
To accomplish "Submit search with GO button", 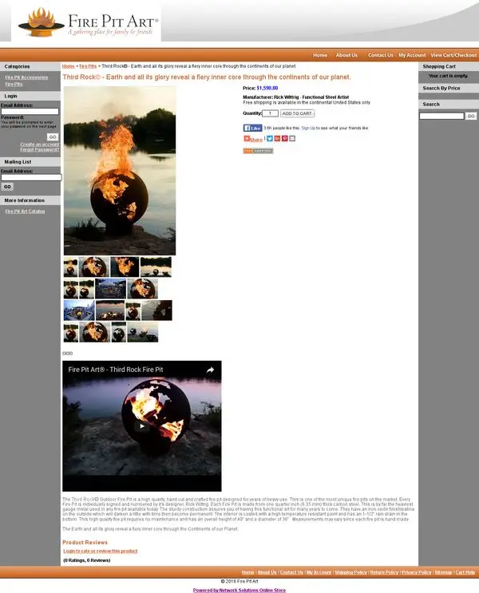I will pyautogui.click(x=471, y=116).
